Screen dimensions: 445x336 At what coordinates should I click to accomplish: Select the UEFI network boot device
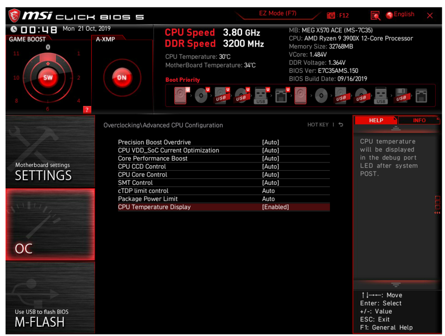(x=281, y=96)
